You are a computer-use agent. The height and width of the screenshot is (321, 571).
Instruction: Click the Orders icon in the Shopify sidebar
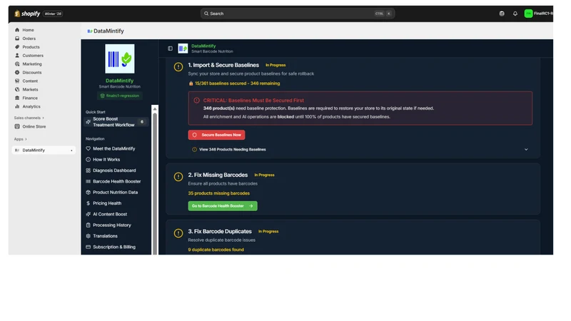coord(17,39)
